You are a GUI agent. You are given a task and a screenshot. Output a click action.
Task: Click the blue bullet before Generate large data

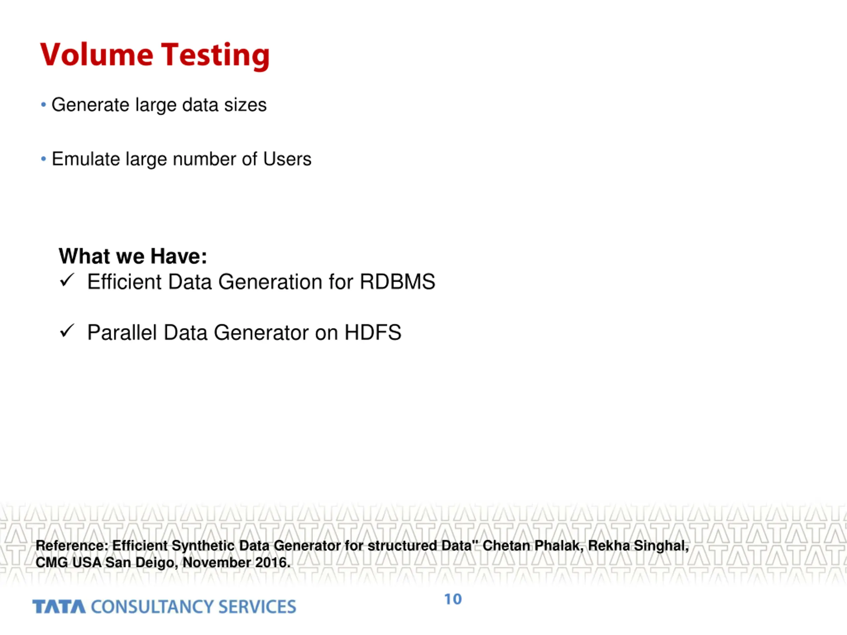(43, 105)
